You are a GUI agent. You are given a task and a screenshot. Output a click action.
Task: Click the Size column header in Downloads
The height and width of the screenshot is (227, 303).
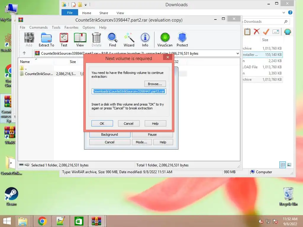[x=265, y=40]
